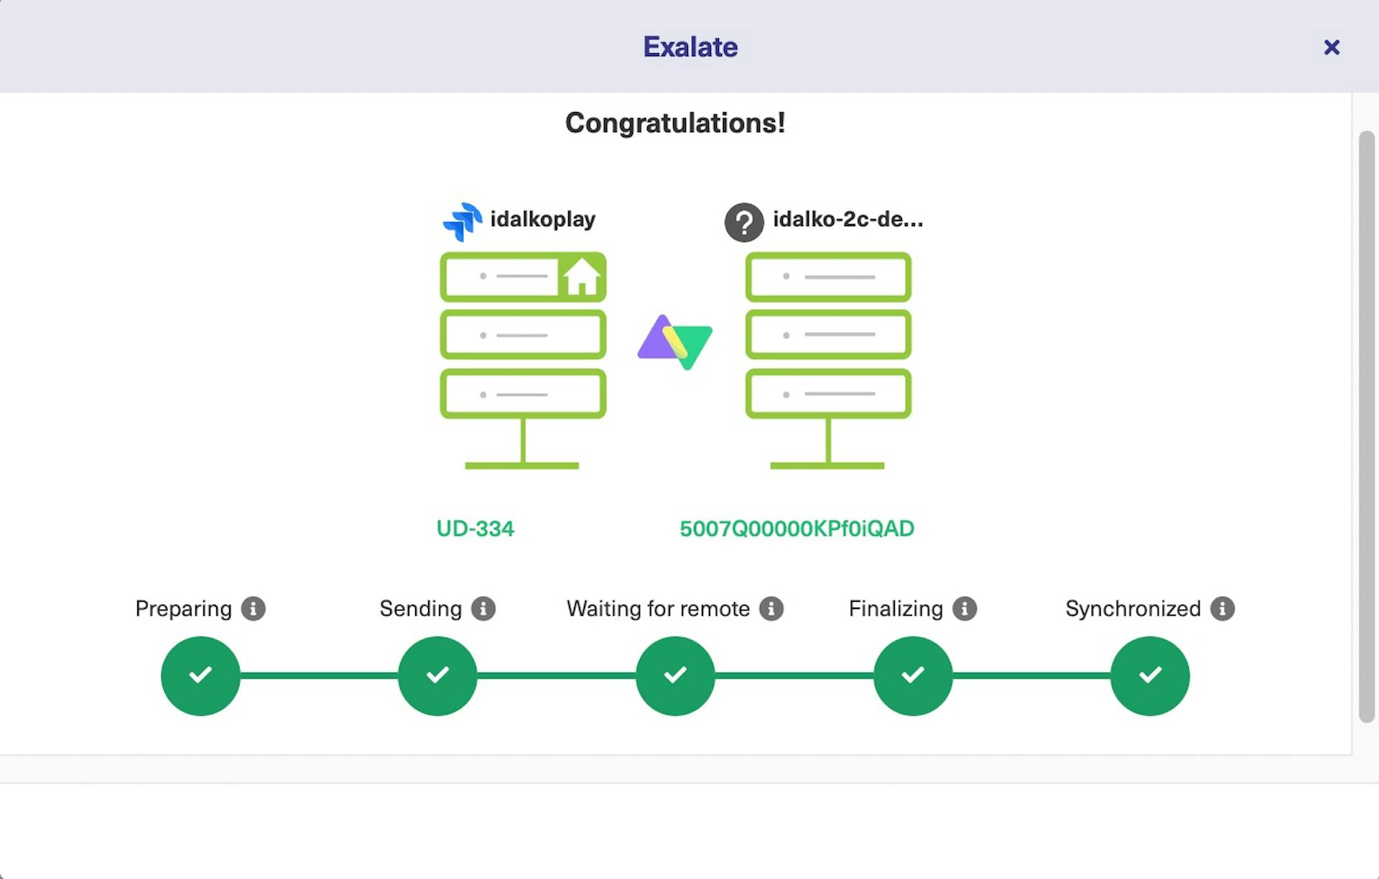Select the Sending checkmark step
The image size is (1379, 879).
click(437, 676)
